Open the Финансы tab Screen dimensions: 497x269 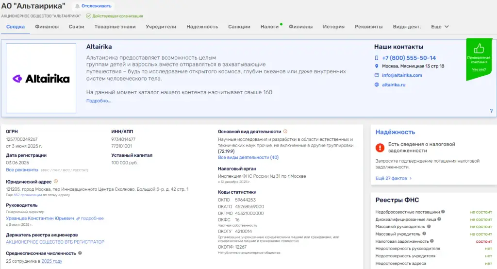(47, 27)
